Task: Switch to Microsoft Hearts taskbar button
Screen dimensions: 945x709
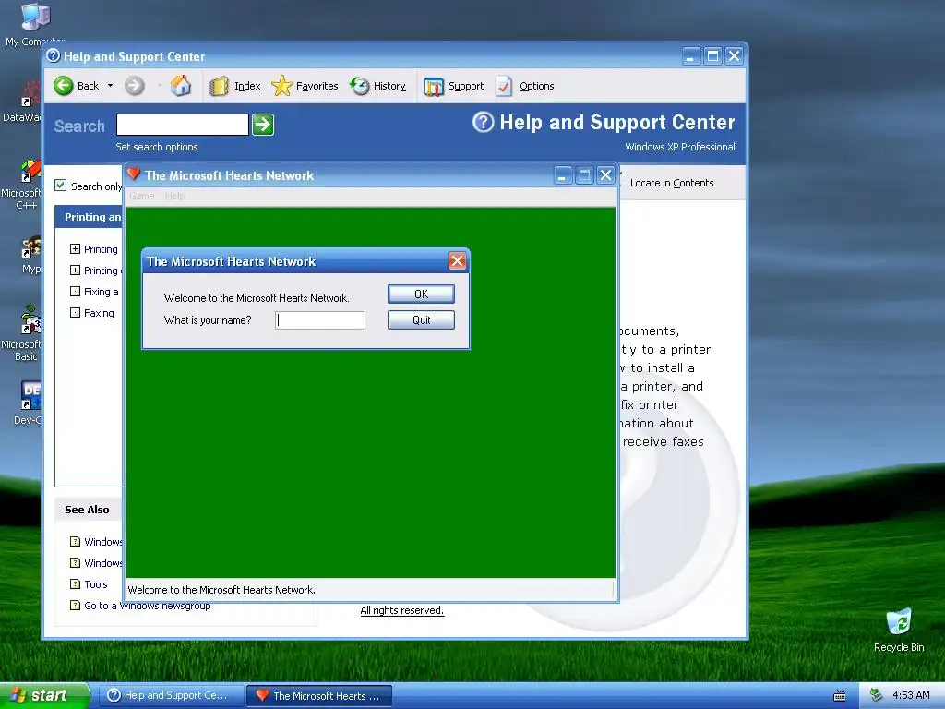Action: (x=319, y=696)
